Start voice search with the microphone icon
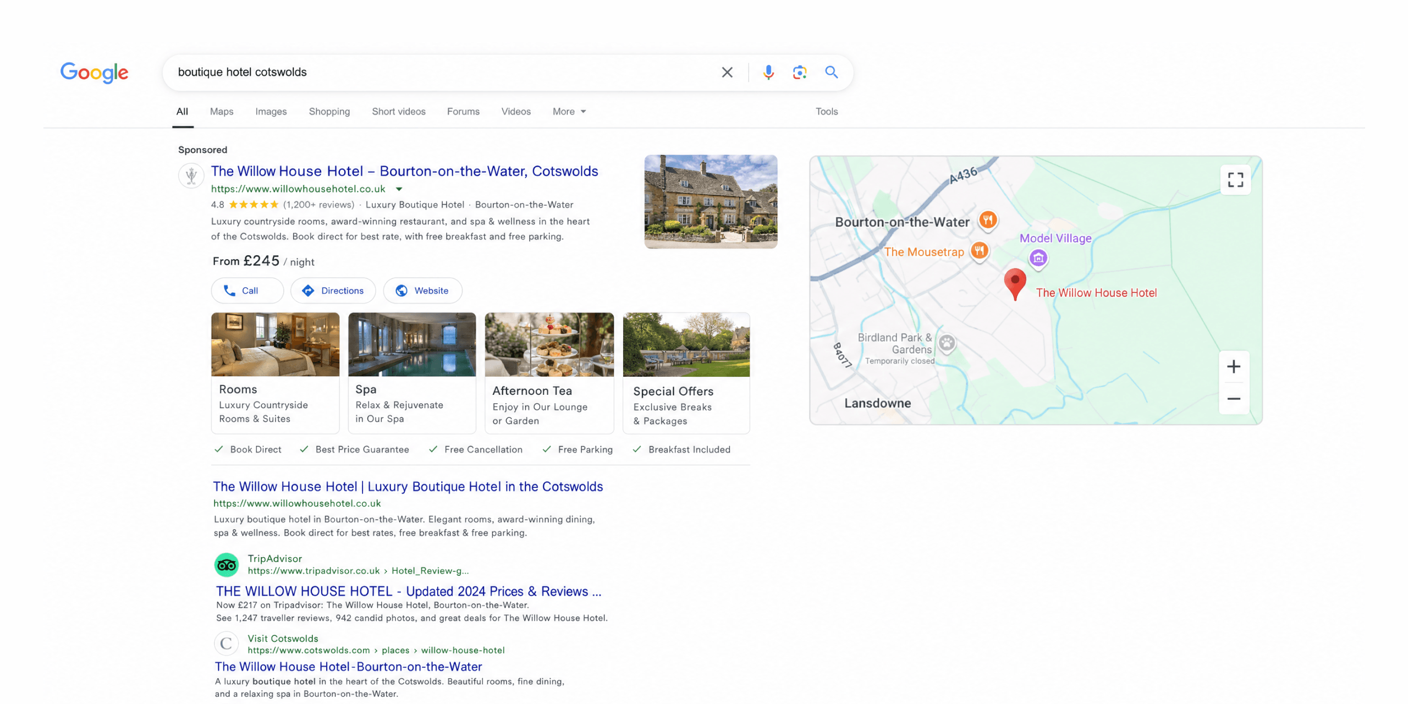 tap(768, 72)
